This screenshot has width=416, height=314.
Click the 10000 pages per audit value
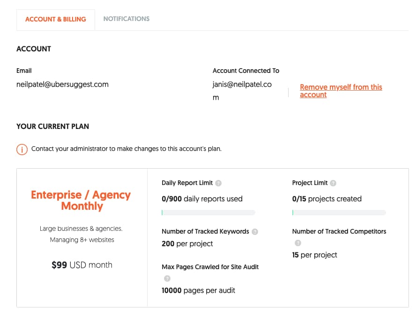point(198,290)
